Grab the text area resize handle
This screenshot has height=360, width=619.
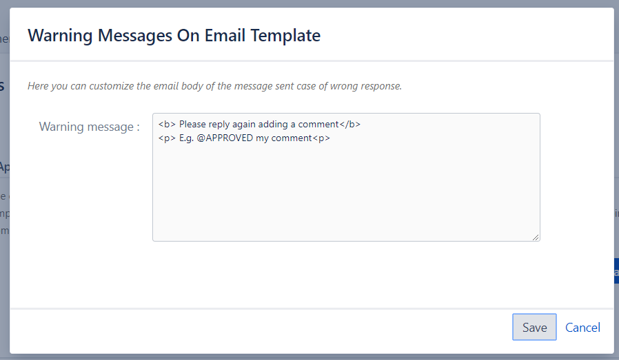(535, 236)
